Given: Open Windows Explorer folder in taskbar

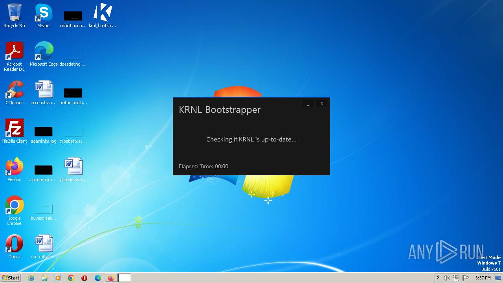Looking at the screenshot, I should click(44, 278).
